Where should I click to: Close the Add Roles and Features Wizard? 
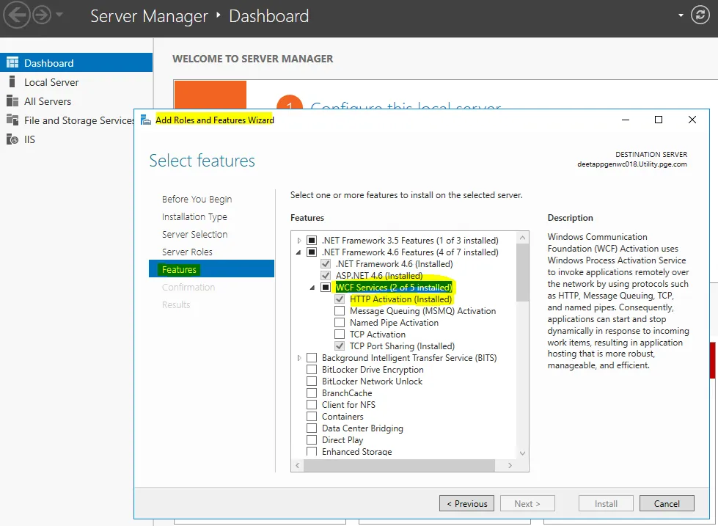coord(692,120)
